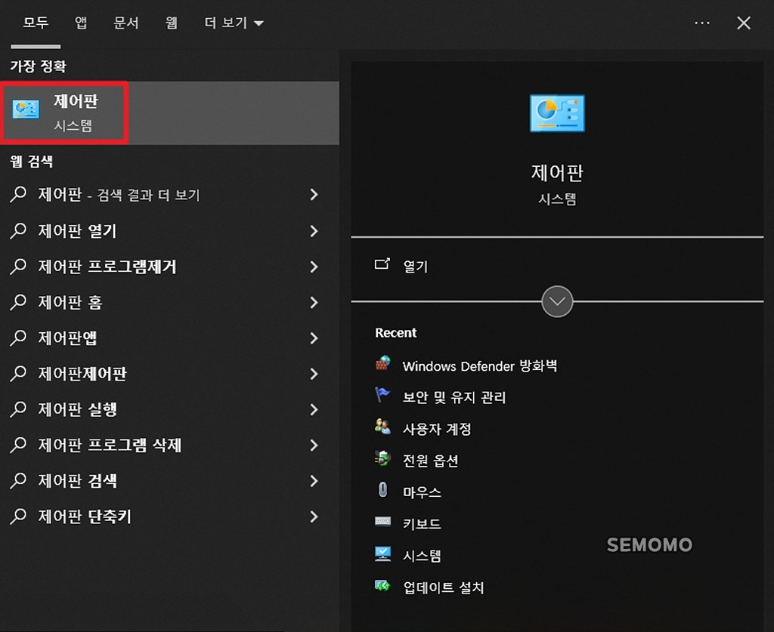The height and width of the screenshot is (632, 774).
Task: Select web suggestion text 제어판앱
Action: [67, 338]
